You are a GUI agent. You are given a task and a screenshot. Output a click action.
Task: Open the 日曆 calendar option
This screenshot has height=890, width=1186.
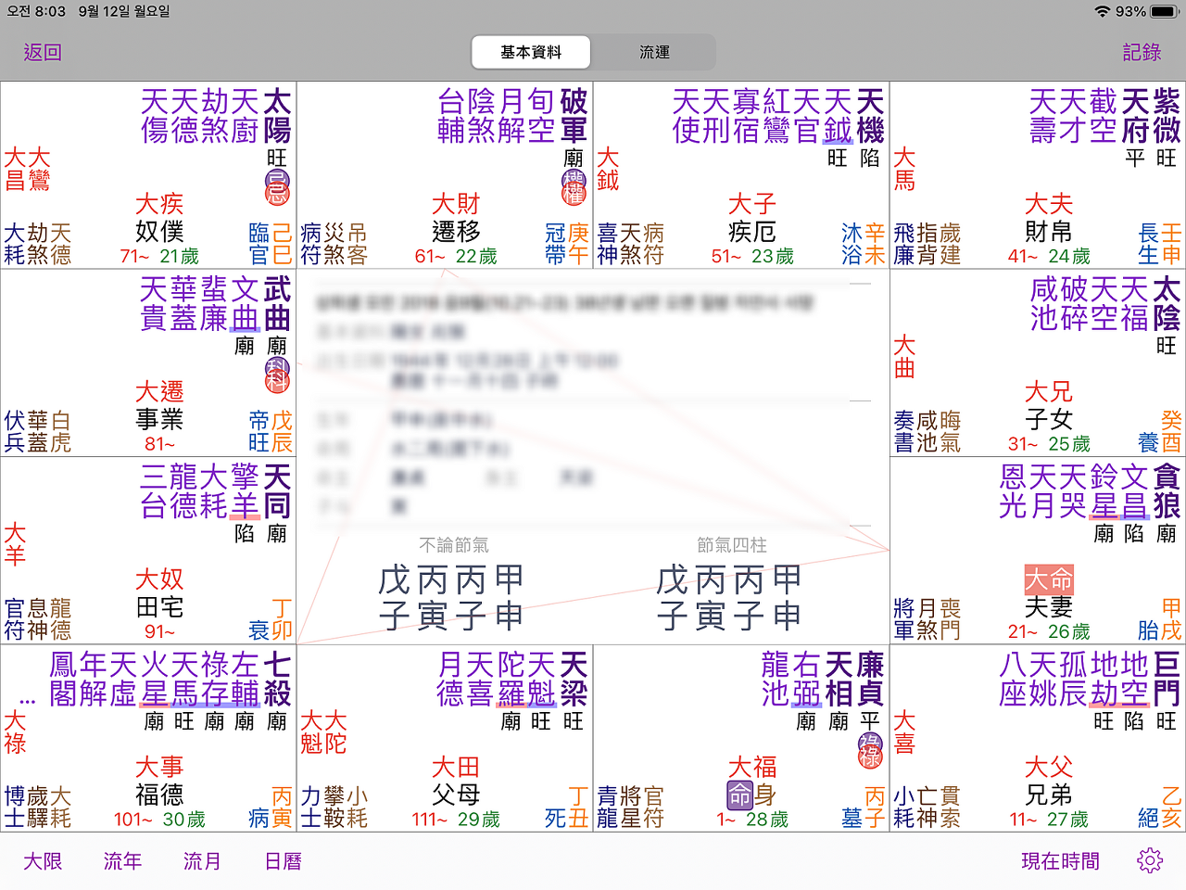[x=283, y=861]
